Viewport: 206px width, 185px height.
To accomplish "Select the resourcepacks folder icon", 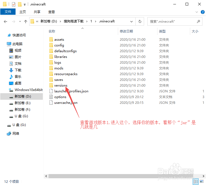I will pyautogui.click(x=51, y=74).
